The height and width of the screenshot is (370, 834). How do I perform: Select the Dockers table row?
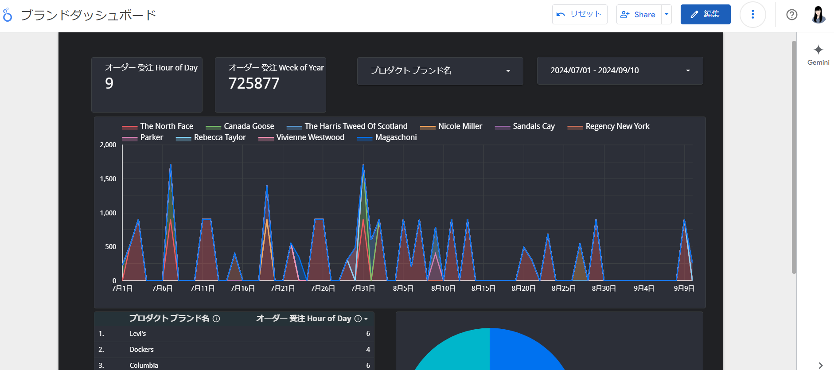click(x=234, y=350)
